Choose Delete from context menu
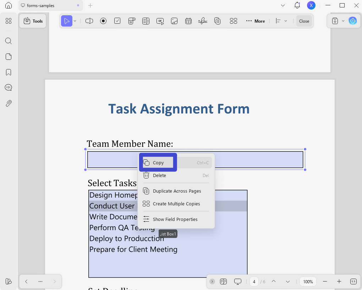 177,176
